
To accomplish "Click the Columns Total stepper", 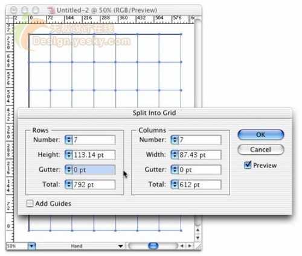I will click(x=175, y=185).
